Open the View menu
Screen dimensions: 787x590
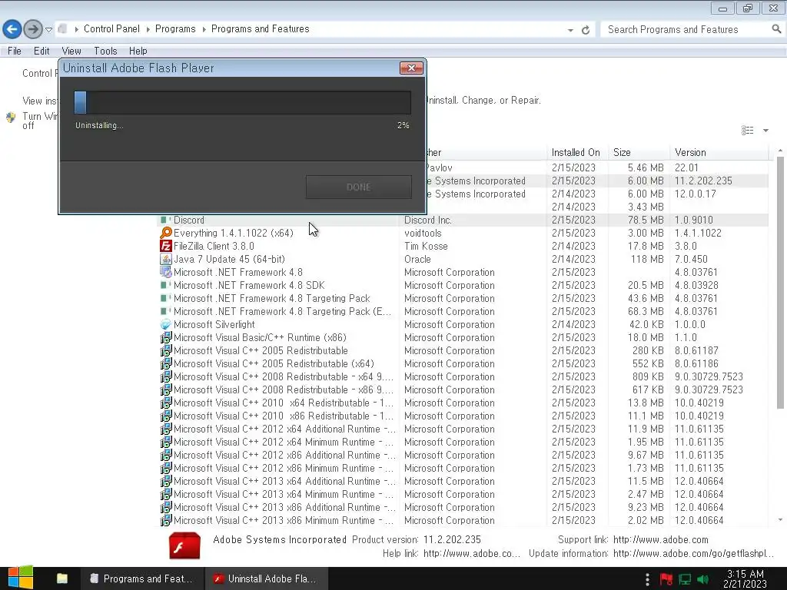tap(71, 51)
